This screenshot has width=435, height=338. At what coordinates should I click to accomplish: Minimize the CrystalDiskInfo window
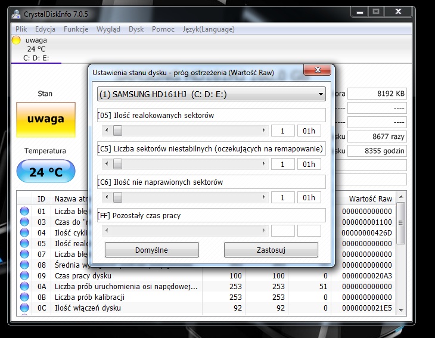[x=360, y=12]
